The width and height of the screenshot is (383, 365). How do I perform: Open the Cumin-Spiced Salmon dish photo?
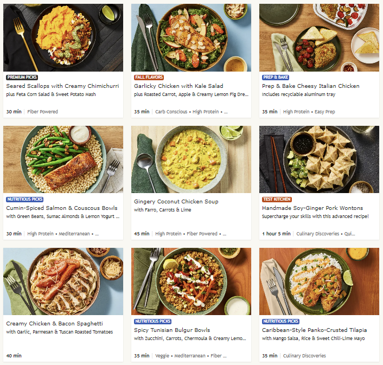click(63, 159)
